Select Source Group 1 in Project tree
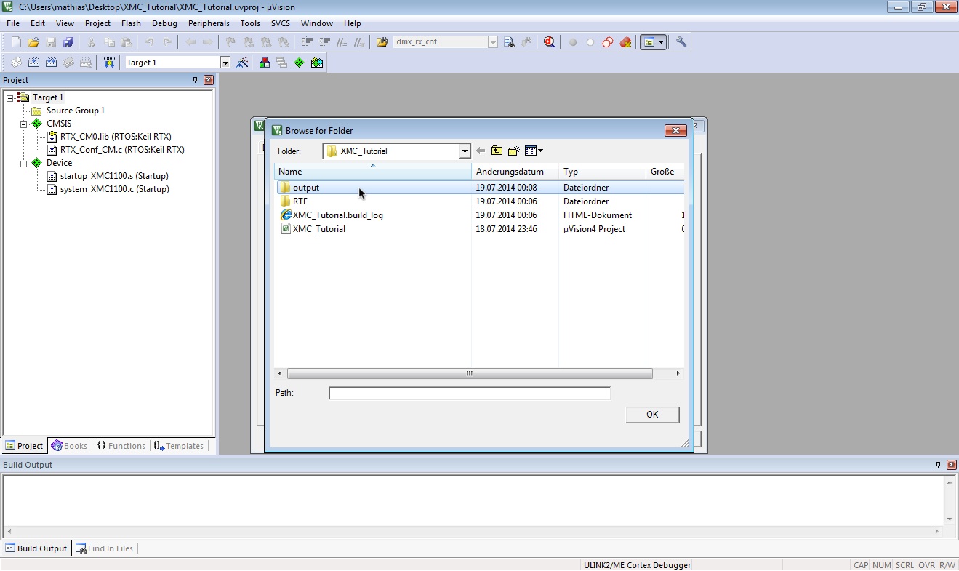The height and width of the screenshot is (571, 959). click(76, 111)
